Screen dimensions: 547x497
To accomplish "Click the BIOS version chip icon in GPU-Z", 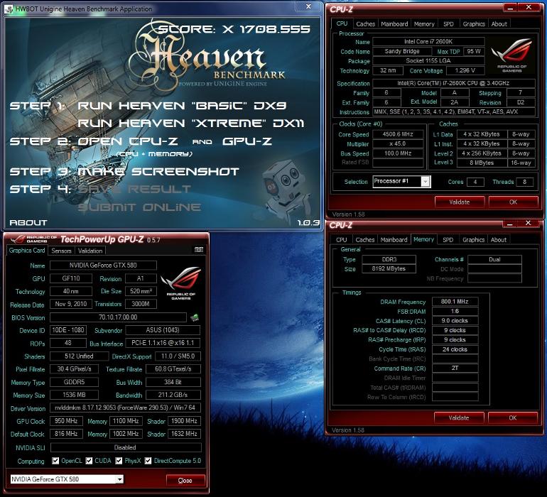I will 195,317.
